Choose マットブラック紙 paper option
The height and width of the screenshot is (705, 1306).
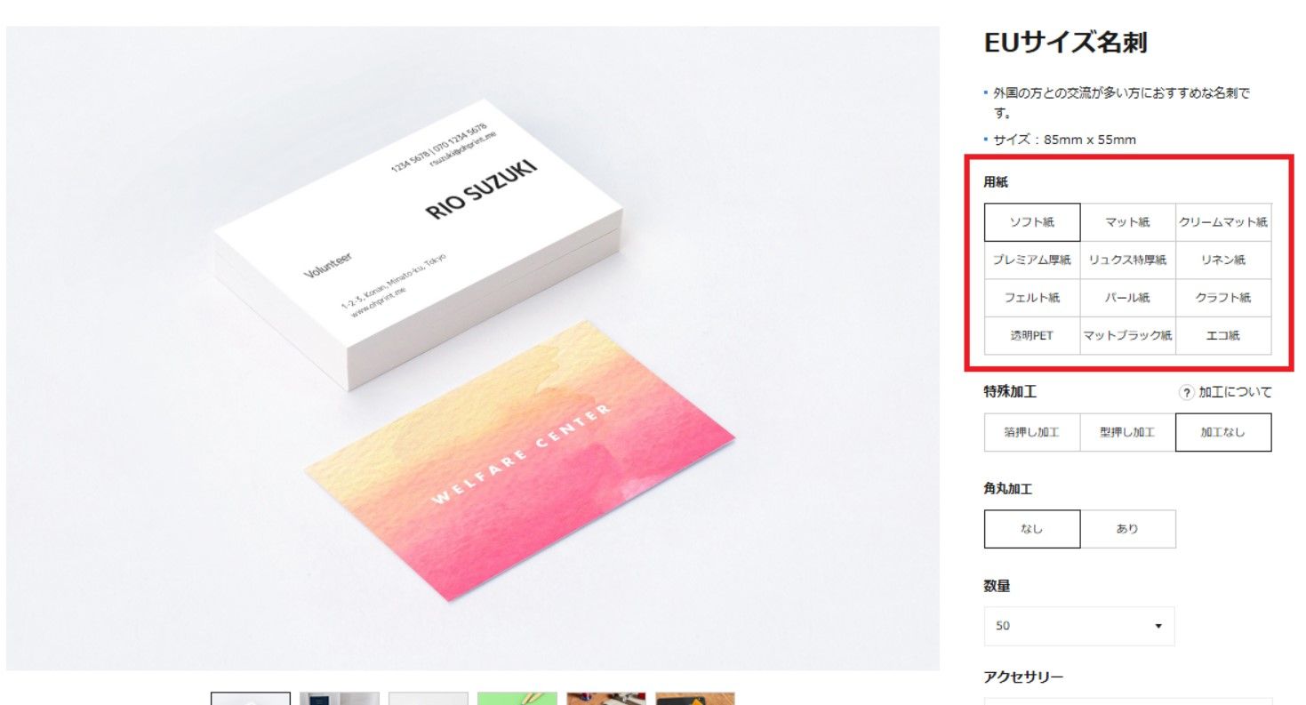1127,336
